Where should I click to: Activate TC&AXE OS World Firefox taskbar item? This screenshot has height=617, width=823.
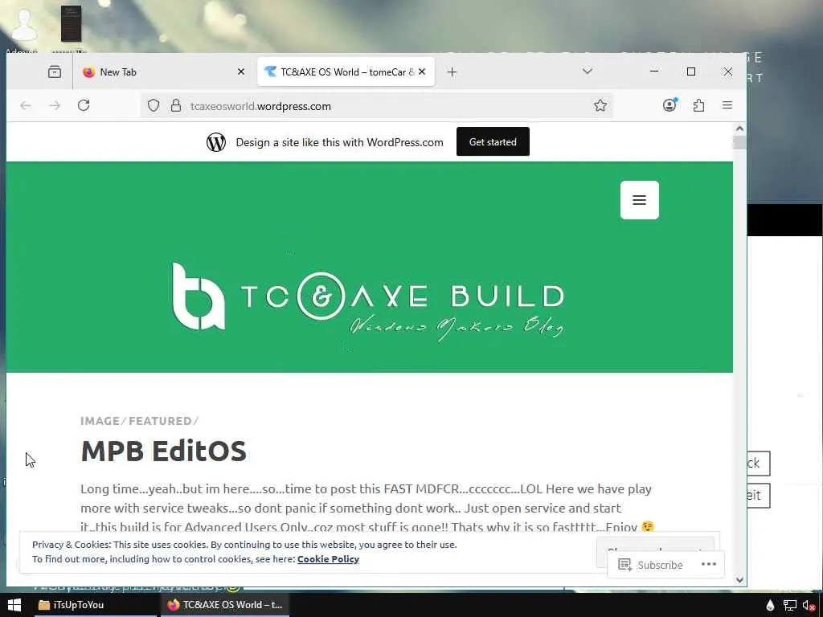(x=225, y=605)
